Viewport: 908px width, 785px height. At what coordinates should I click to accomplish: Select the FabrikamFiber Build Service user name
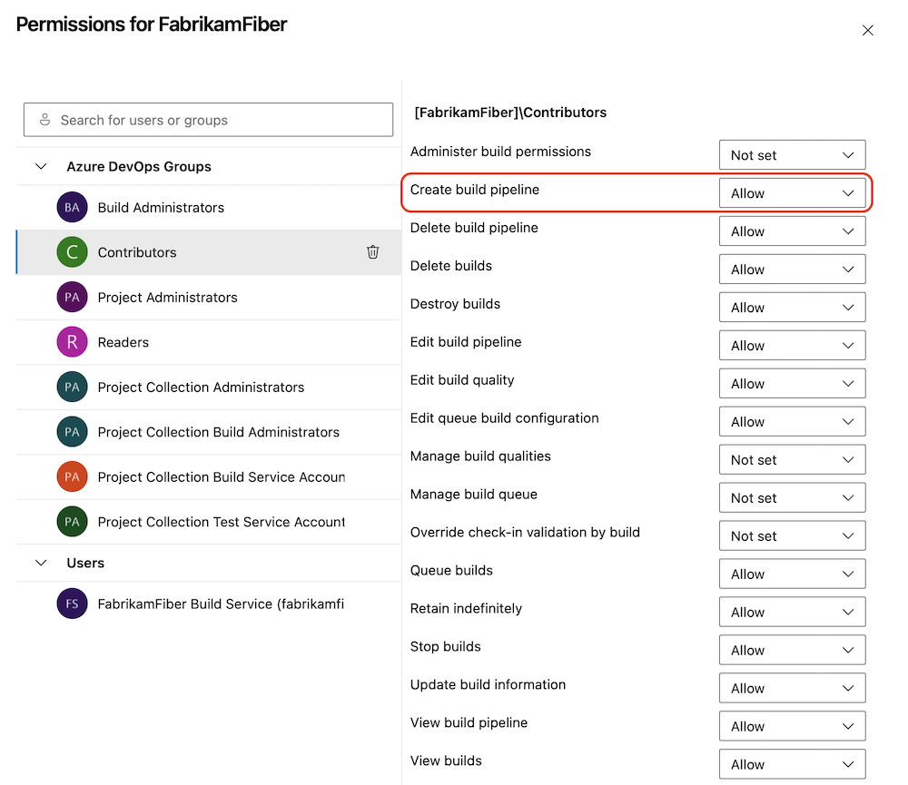tap(221, 603)
